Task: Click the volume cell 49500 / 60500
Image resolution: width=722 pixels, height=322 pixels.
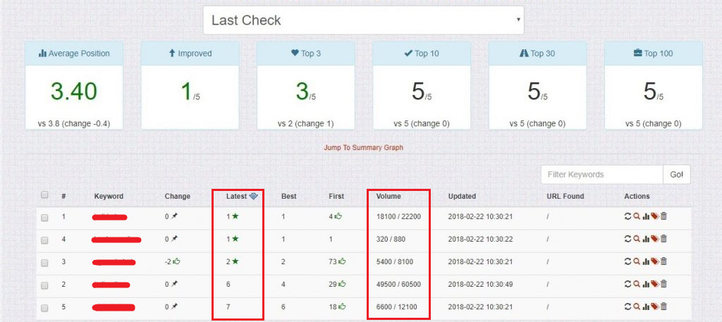Action: (398, 284)
